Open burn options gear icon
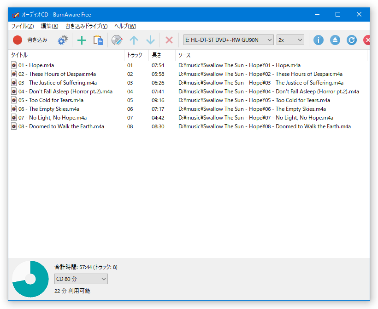The image size is (378, 309). click(62, 40)
